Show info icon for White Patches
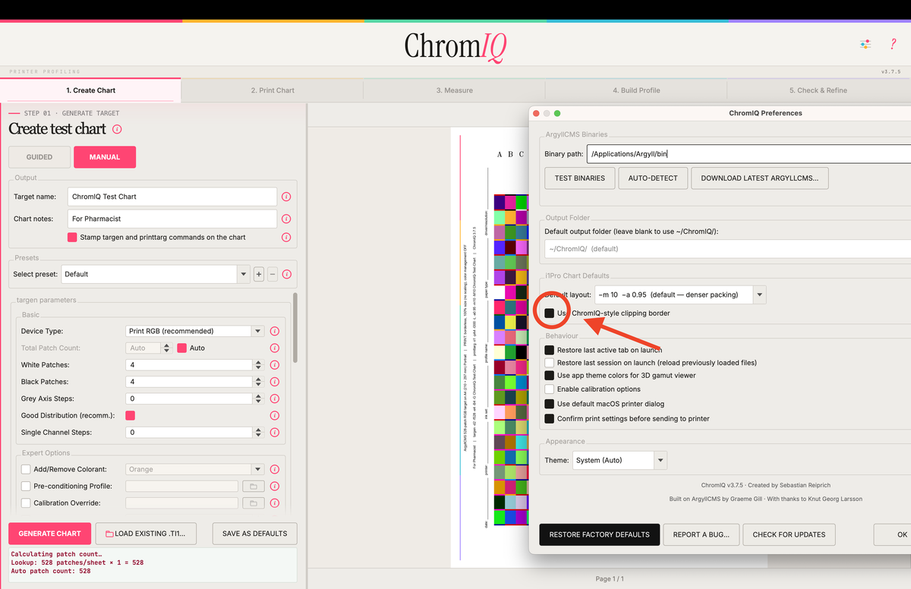The height and width of the screenshot is (589, 911). point(275,365)
